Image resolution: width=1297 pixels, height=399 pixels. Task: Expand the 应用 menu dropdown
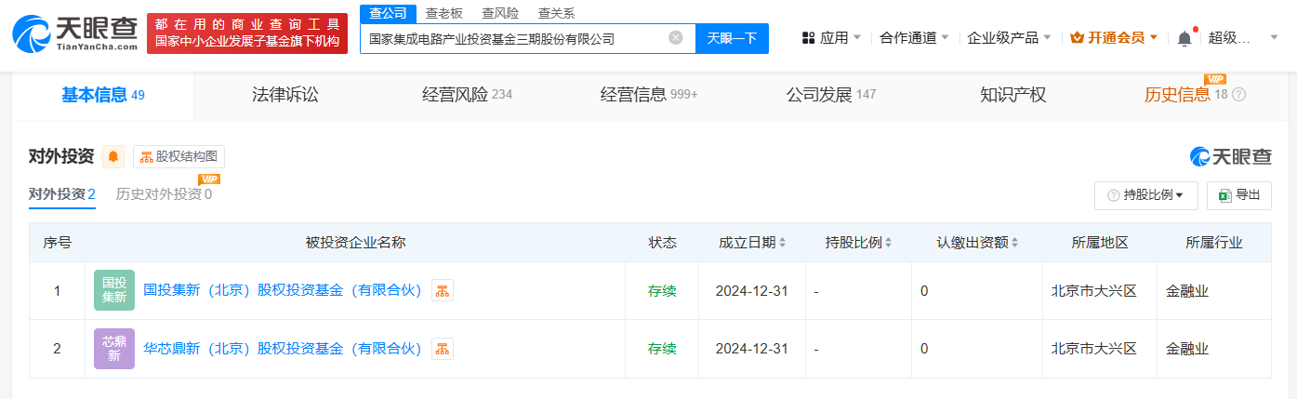pyautogui.click(x=830, y=38)
